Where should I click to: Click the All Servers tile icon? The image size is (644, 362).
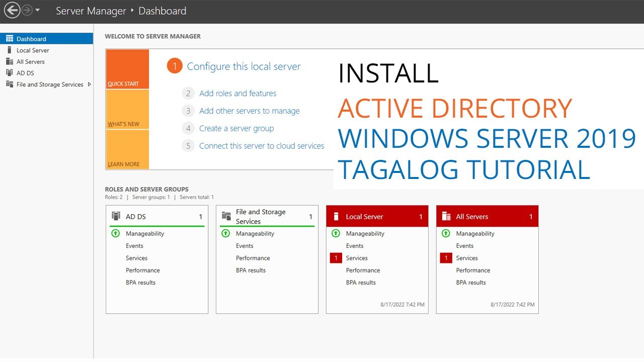click(446, 216)
